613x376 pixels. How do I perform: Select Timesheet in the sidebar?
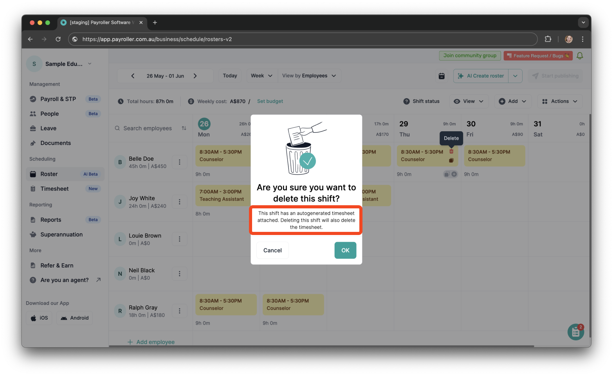pyautogui.click(x=54, y=188)
